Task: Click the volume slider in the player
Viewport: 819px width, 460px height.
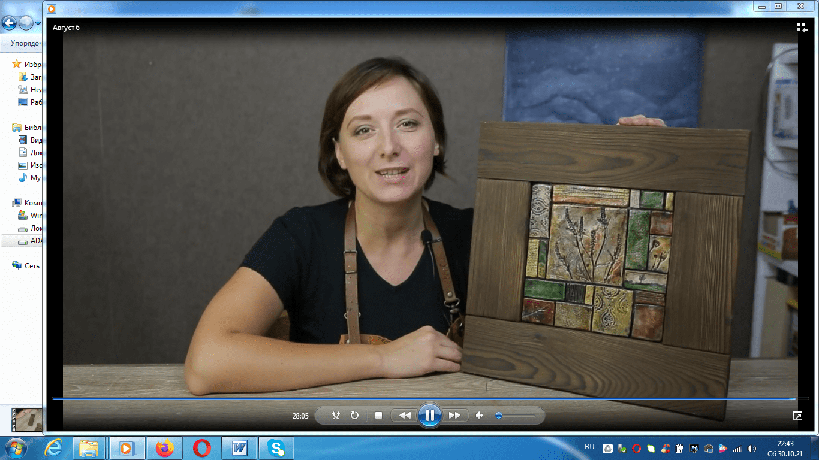Action: pos(516,415)
